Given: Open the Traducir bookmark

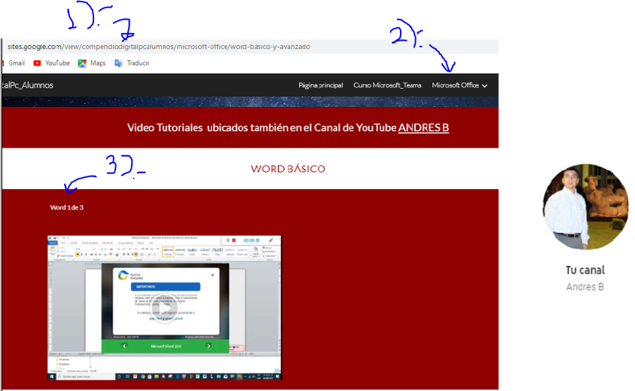Looking at the screenshot, I should point(132,63).
